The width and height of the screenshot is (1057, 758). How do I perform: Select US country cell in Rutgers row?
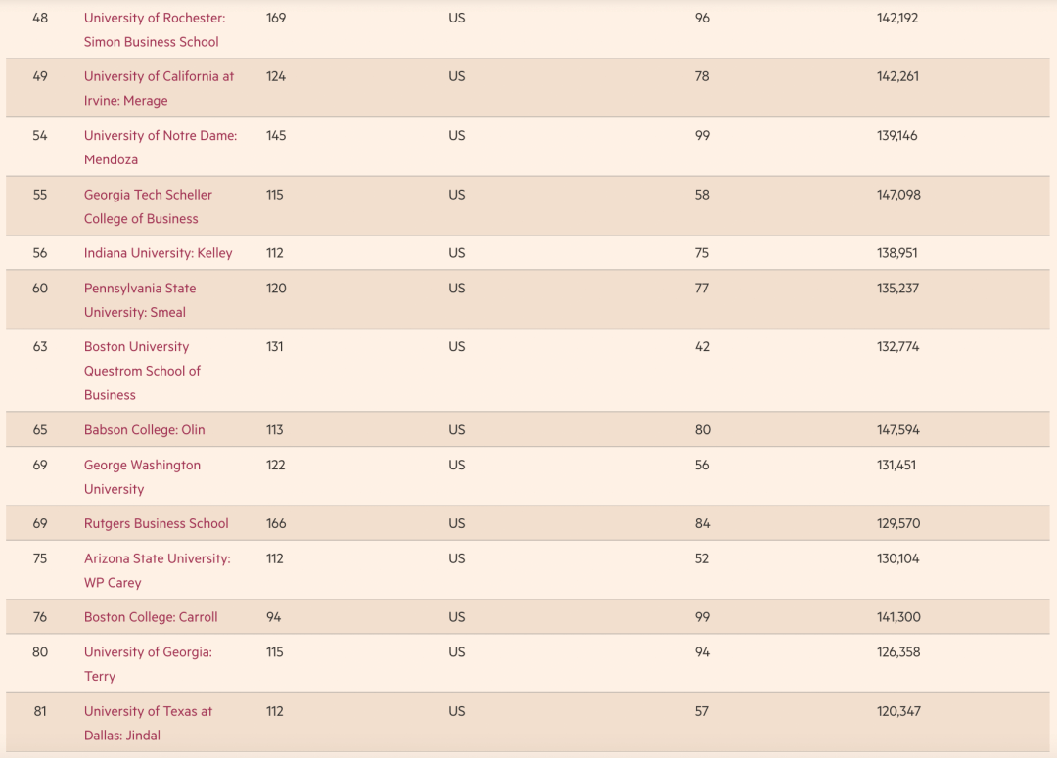pyautogui.click(x=457, y=523)
